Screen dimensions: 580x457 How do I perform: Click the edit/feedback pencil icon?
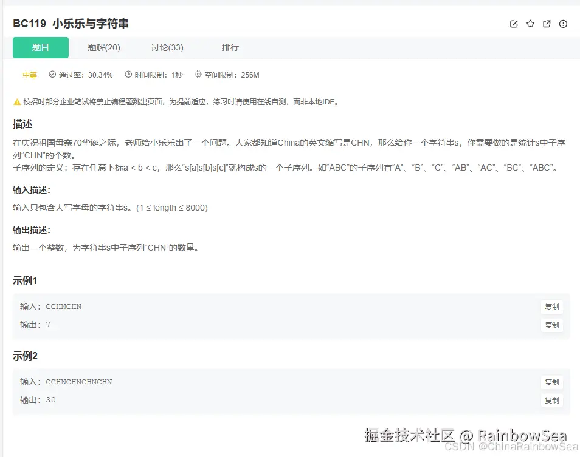[514, 24]
